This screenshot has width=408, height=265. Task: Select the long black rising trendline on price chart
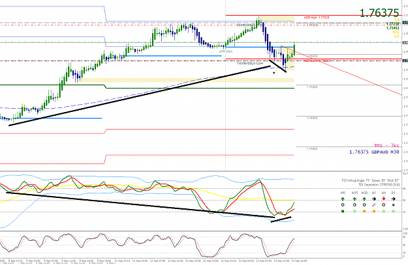[x=140, y=96]
